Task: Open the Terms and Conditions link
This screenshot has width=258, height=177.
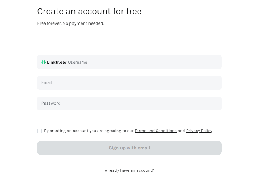Action: click(x=155, y=131)
